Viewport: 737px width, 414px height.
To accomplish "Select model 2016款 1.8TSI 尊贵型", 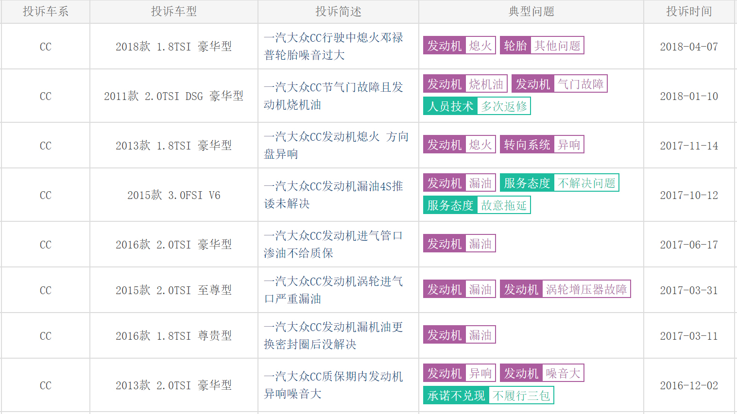I will (x=173, y=336).
